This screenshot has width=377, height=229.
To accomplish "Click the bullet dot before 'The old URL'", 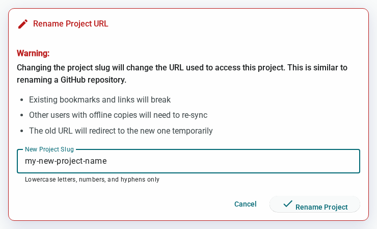I will point(22,131).
